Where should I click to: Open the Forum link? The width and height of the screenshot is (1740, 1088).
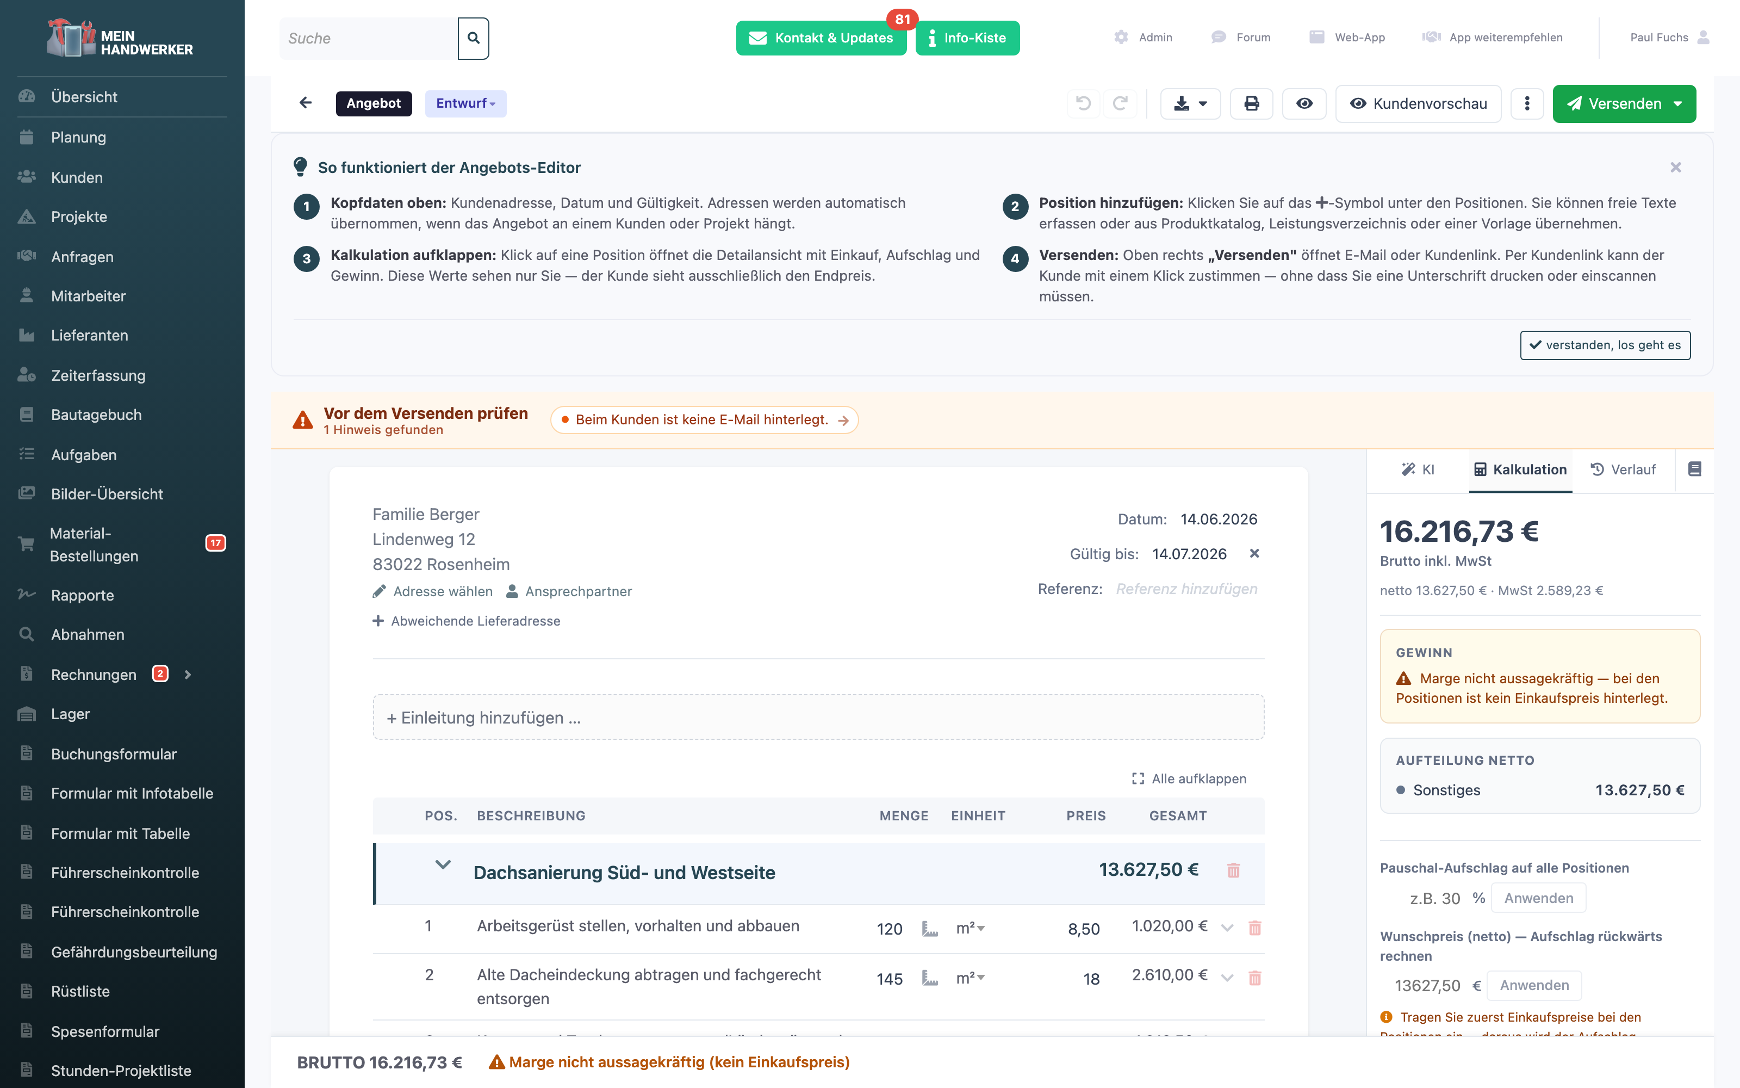1241,38
